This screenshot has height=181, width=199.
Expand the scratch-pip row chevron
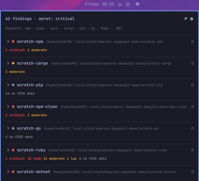click(8, 85)
